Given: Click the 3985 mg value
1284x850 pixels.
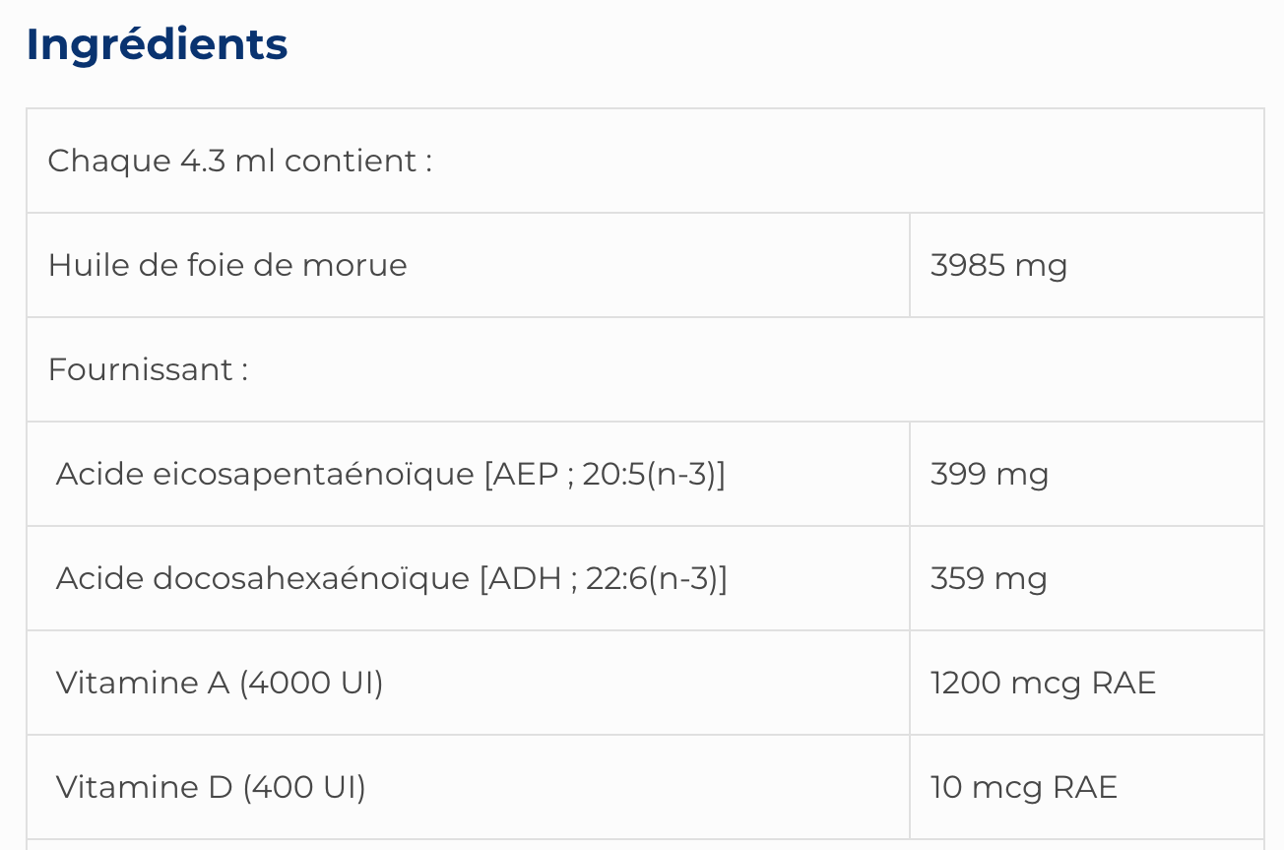Looking at the screenshot, I should (x=998, y=265).
